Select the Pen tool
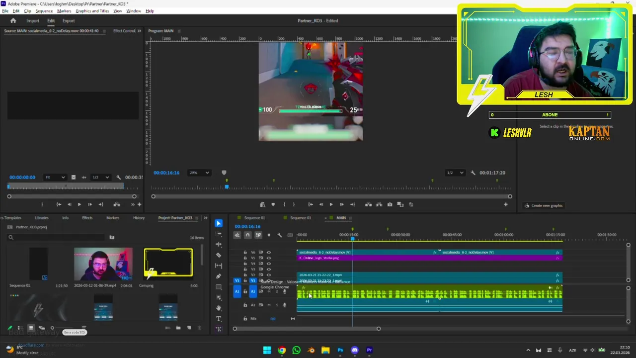 click(219, 276)
